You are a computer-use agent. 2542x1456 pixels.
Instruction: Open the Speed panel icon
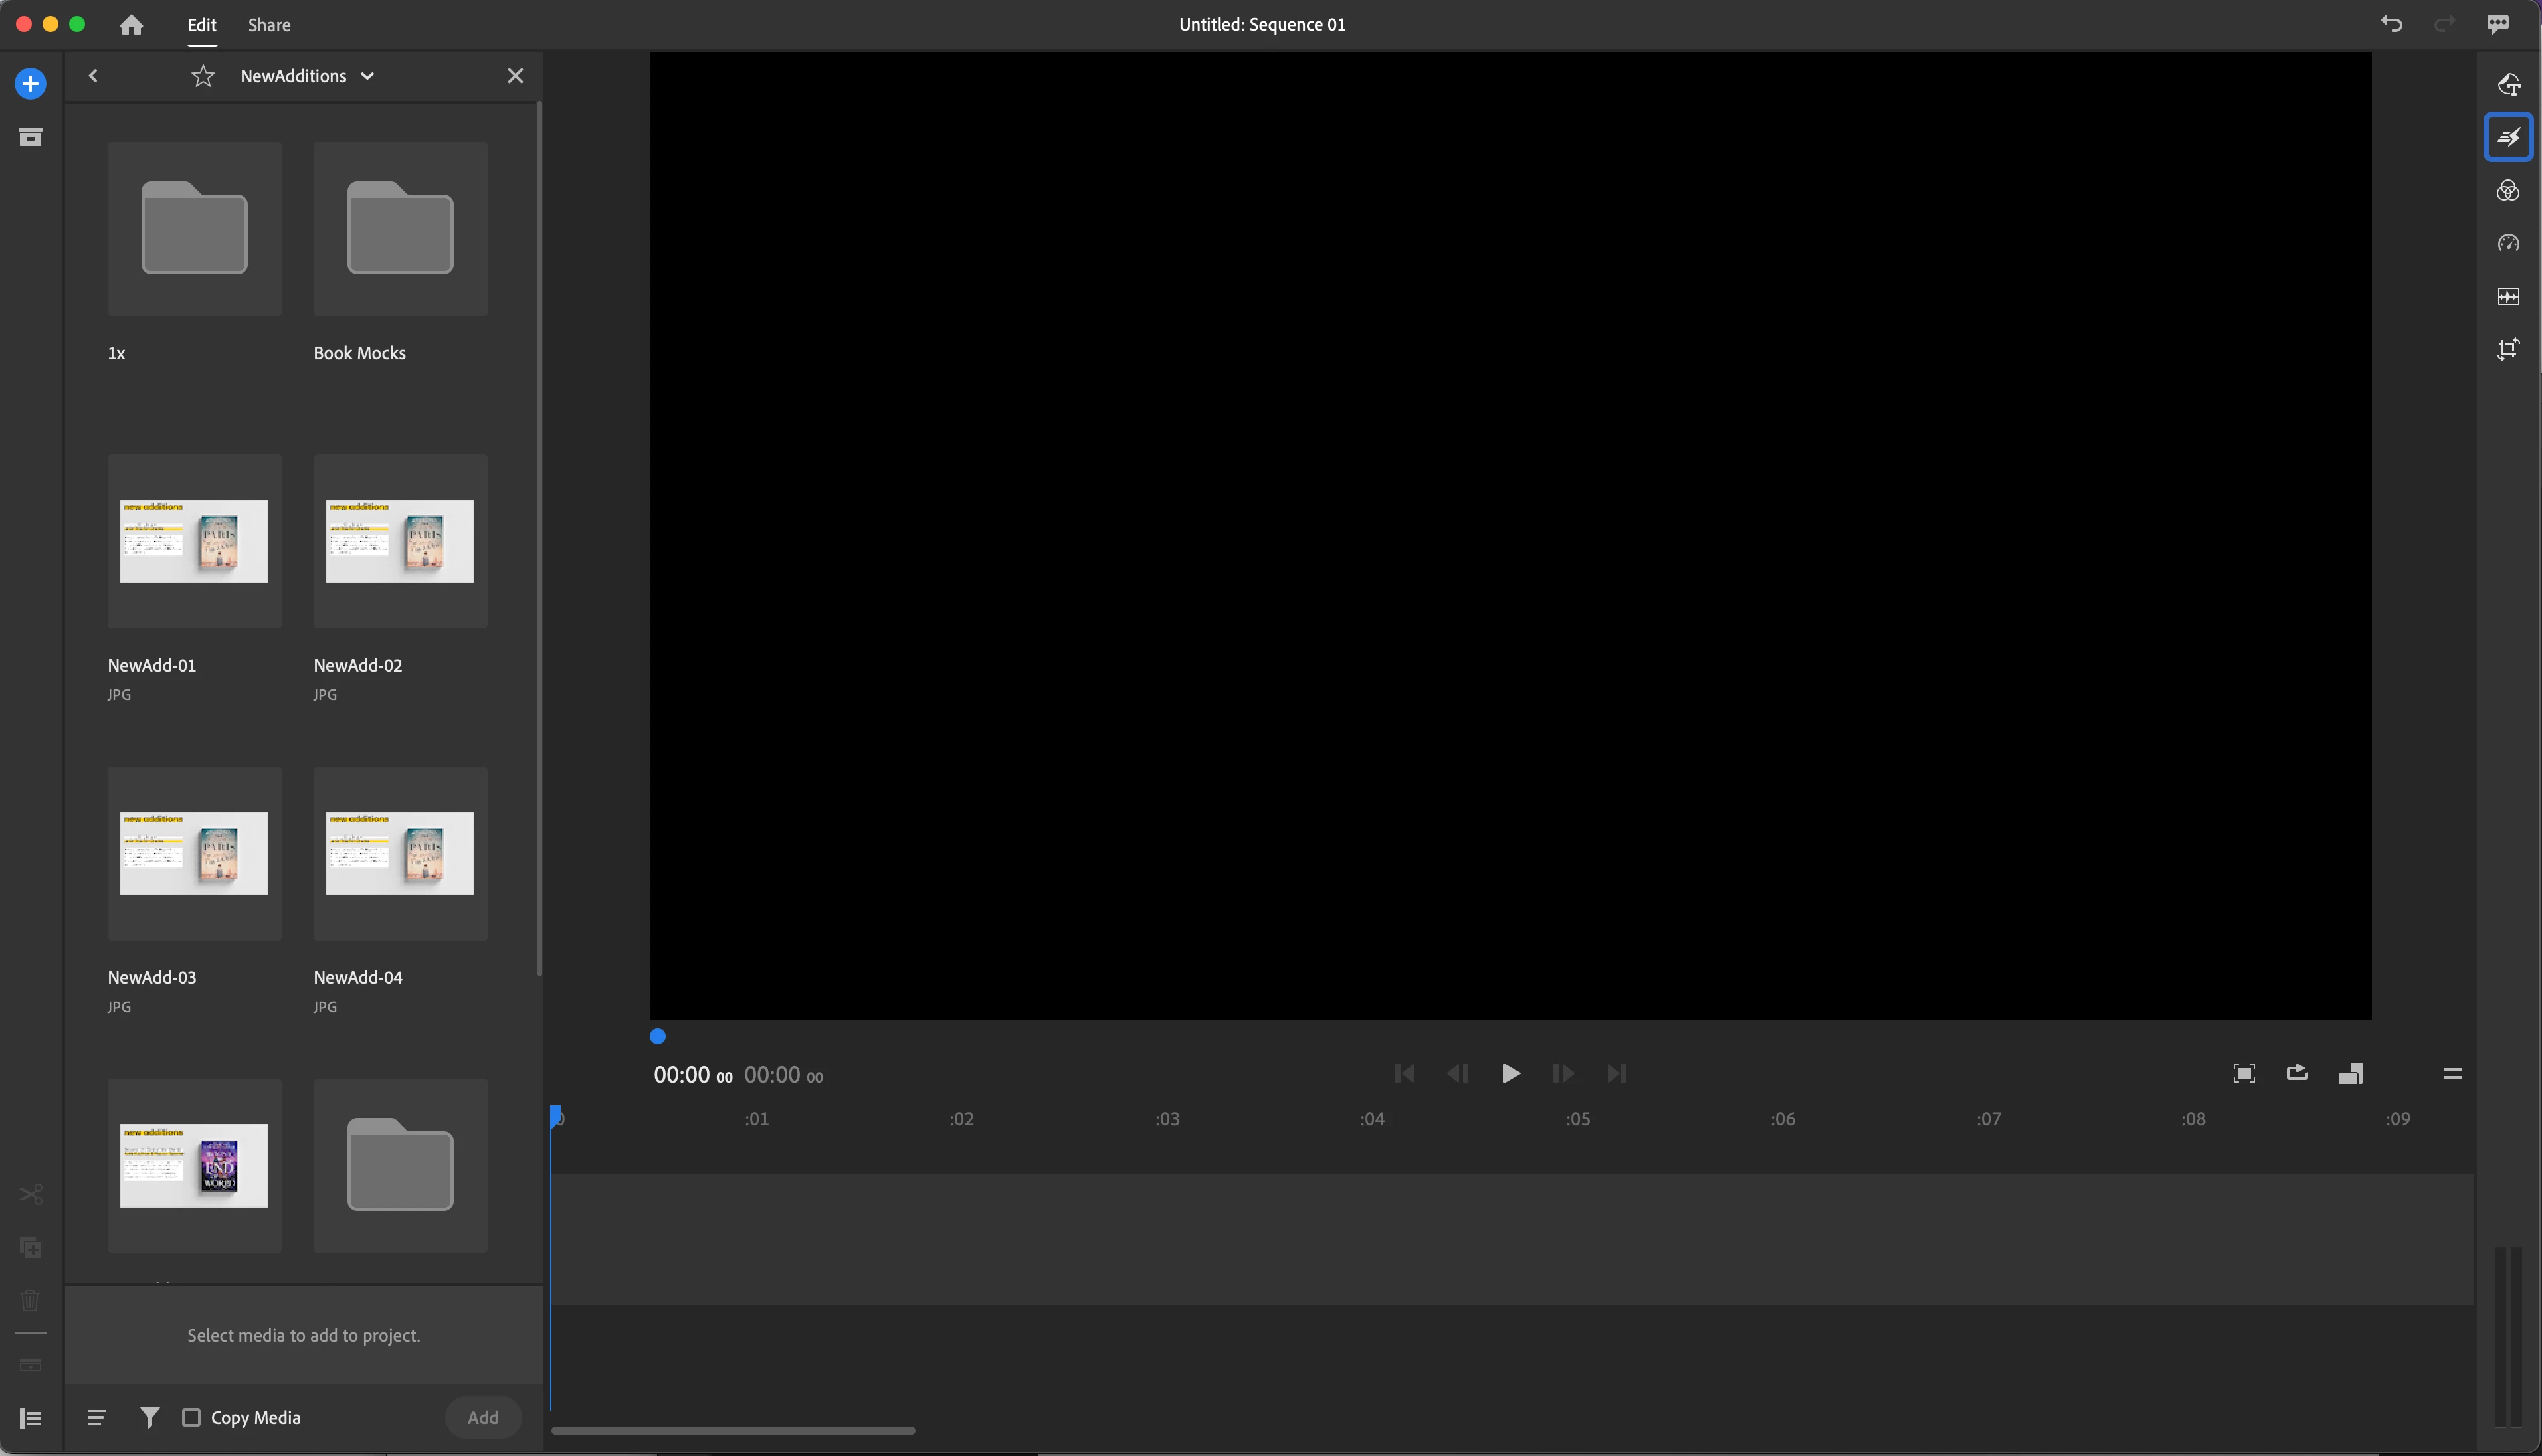tap(2507, 243)
